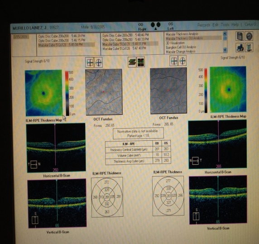Click the circular arrow back icon

pos(249,36)
